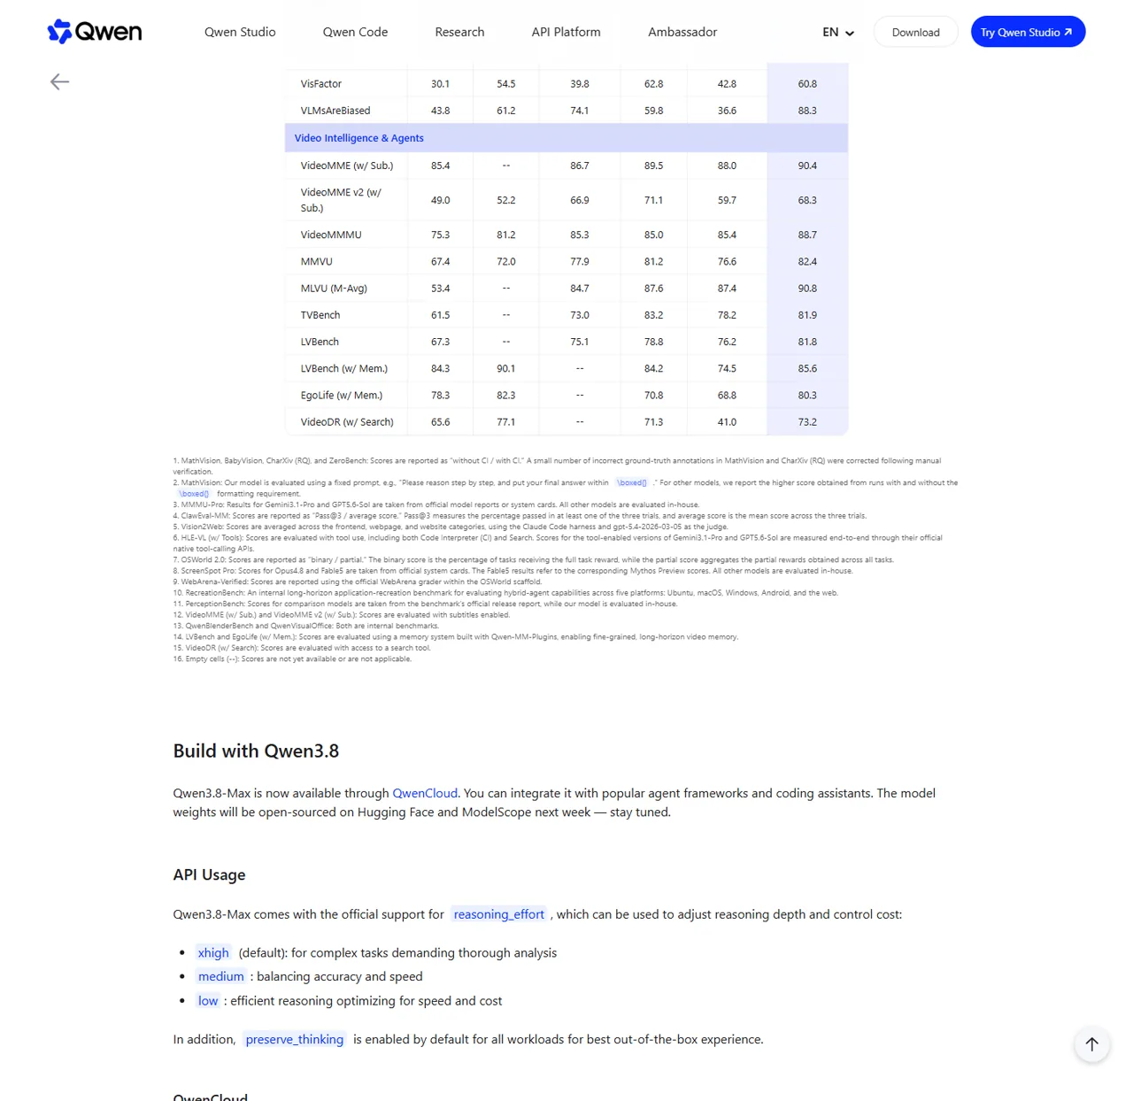Open the Research menu item
The width and height of the screenshot is (1133, 1101).
(459, 32)
